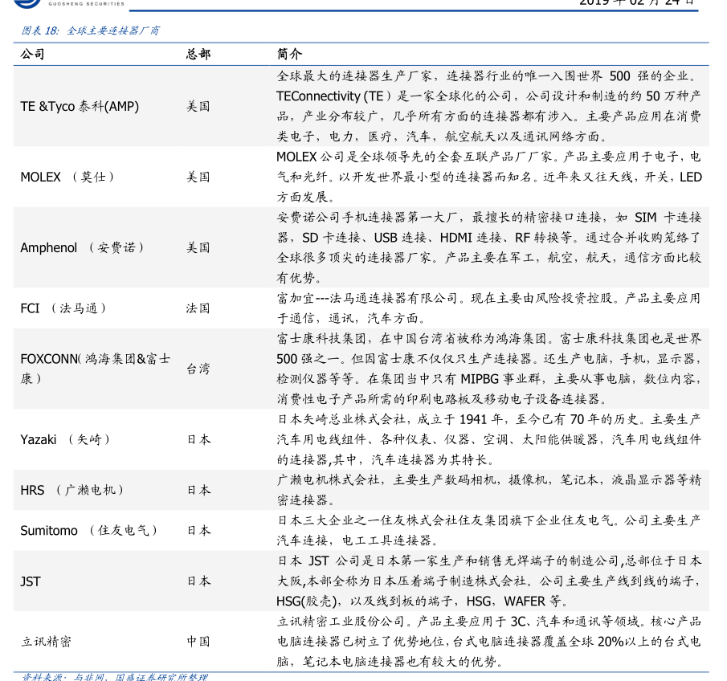Click 美国 in the TE &Tyco row

click(x=198, y=106)
